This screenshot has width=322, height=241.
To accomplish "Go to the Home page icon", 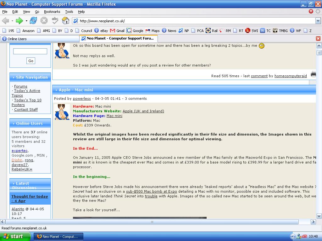I will pos(65,20).
